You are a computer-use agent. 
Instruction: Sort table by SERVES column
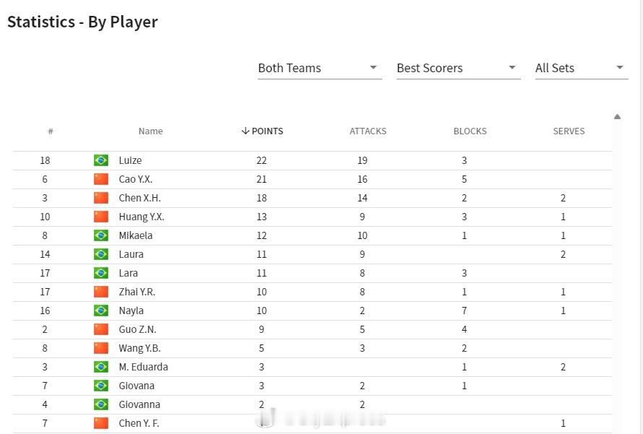[x=569, y=131]
